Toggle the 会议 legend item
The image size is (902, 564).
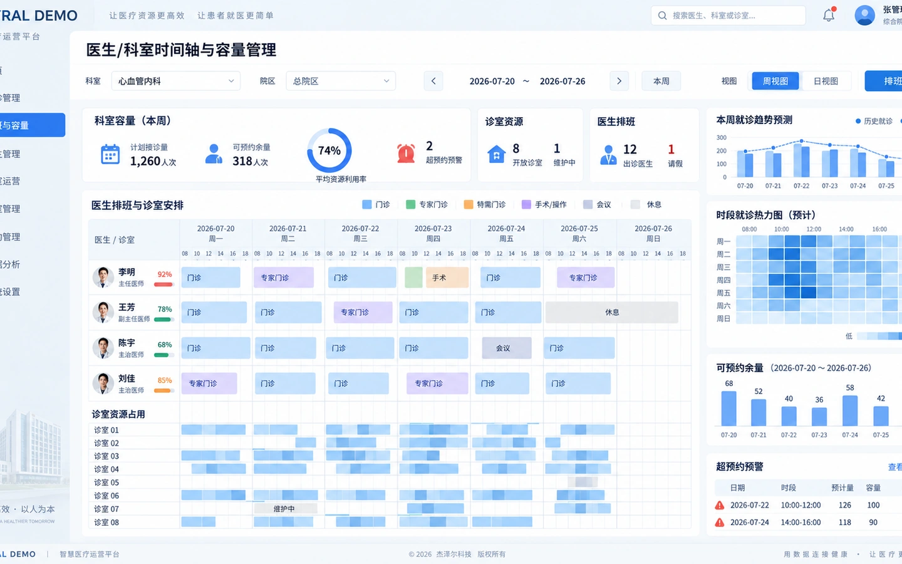(x=596, y=204)
